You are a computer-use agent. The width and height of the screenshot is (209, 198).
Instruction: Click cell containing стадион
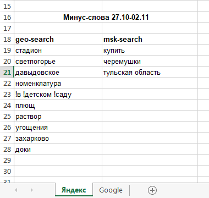click(58, 50)
